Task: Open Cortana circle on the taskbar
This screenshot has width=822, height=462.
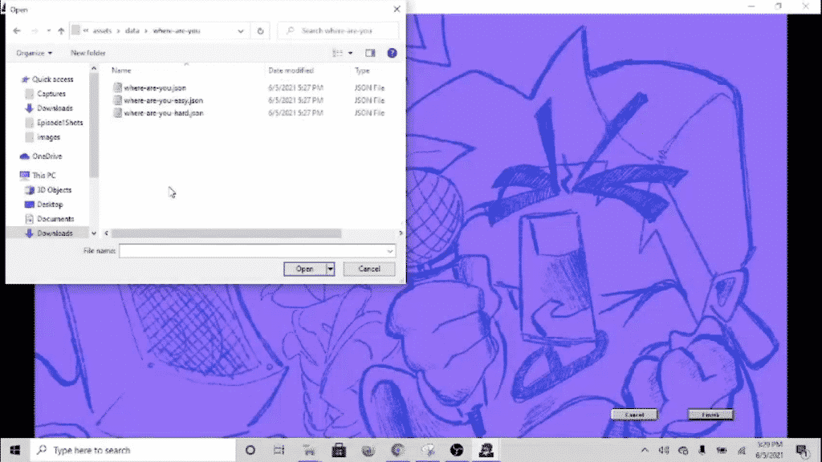Action: (250, 450)
